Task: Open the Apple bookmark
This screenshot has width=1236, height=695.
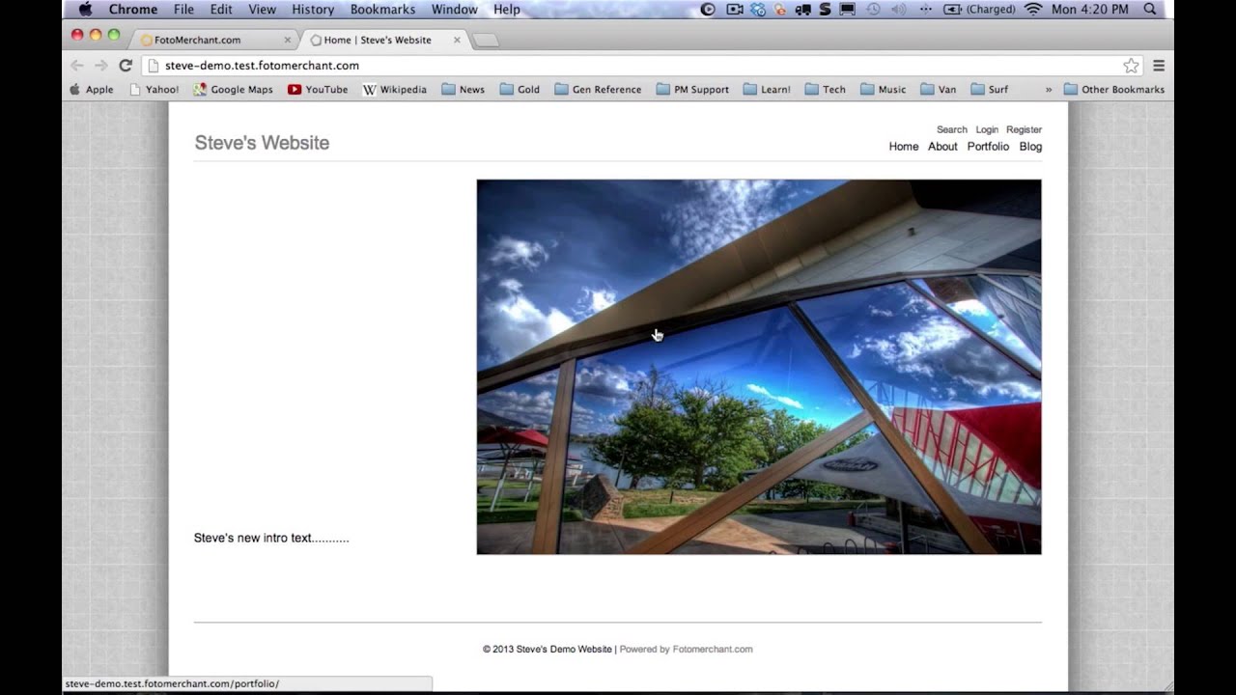Action: [92, 89]
